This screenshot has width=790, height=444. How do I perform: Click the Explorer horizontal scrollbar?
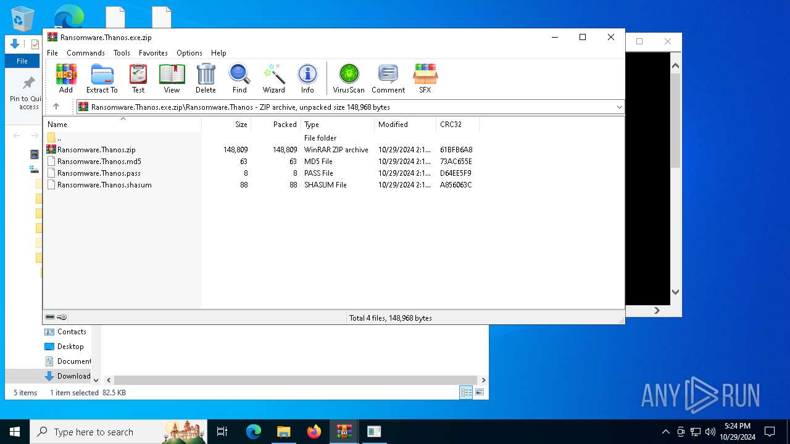pos(296,380)
